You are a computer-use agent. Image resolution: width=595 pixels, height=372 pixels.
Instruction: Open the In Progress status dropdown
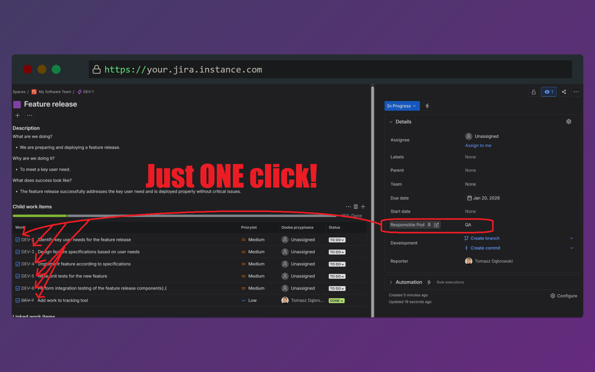(x=401, y=106)
